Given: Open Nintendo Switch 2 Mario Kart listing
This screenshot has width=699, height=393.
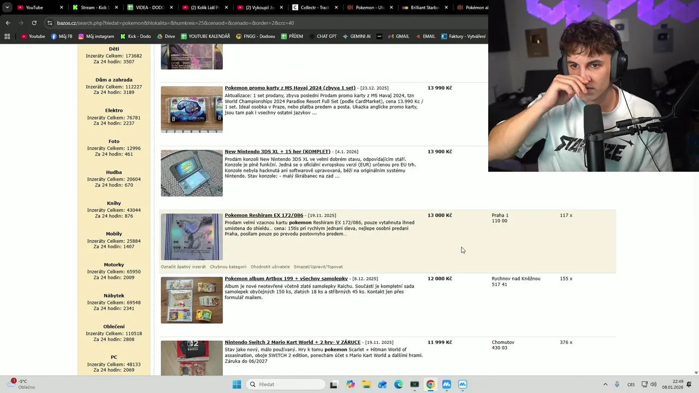Looking at the screenshot, I should click(x=293, y=342).
